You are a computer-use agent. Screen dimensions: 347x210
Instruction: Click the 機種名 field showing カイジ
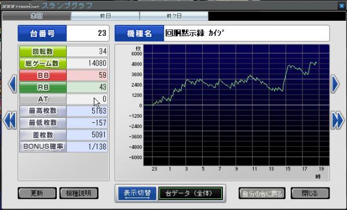(246, 33)
